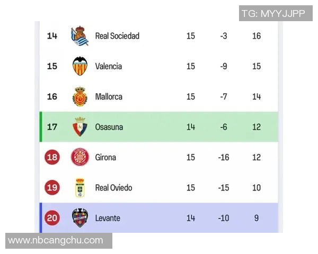Viewport: 318px width, 254px height.
Task: Click the Girona club crest
Action: 80,157
